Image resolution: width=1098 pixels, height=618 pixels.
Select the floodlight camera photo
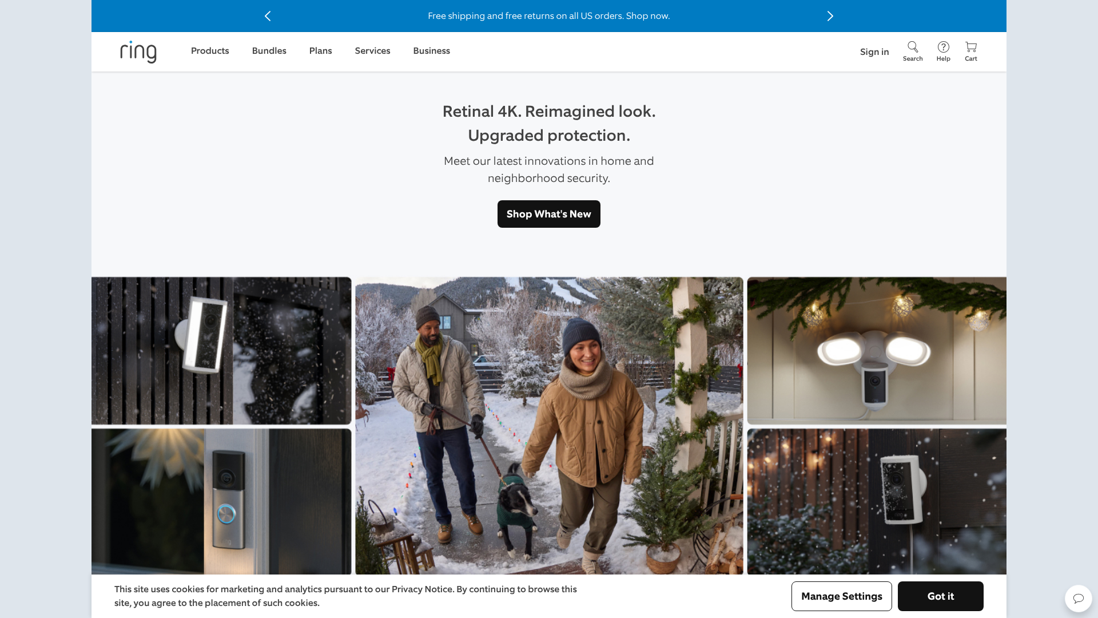pos(876,351)
